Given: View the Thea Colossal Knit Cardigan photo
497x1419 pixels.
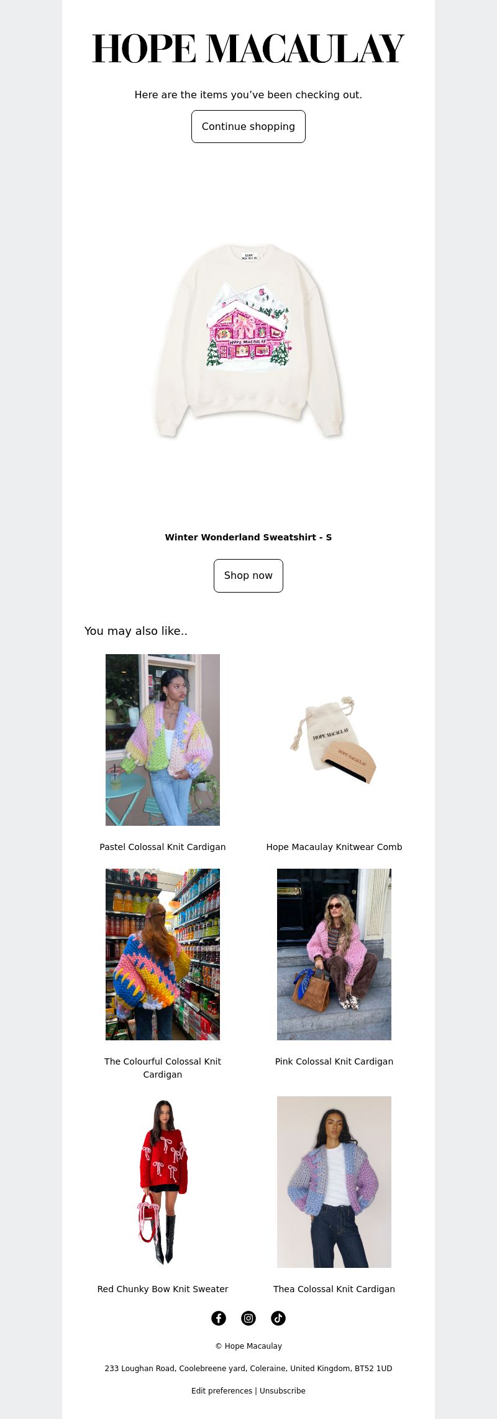Looking at the screenshot, I should point(334,1182).
